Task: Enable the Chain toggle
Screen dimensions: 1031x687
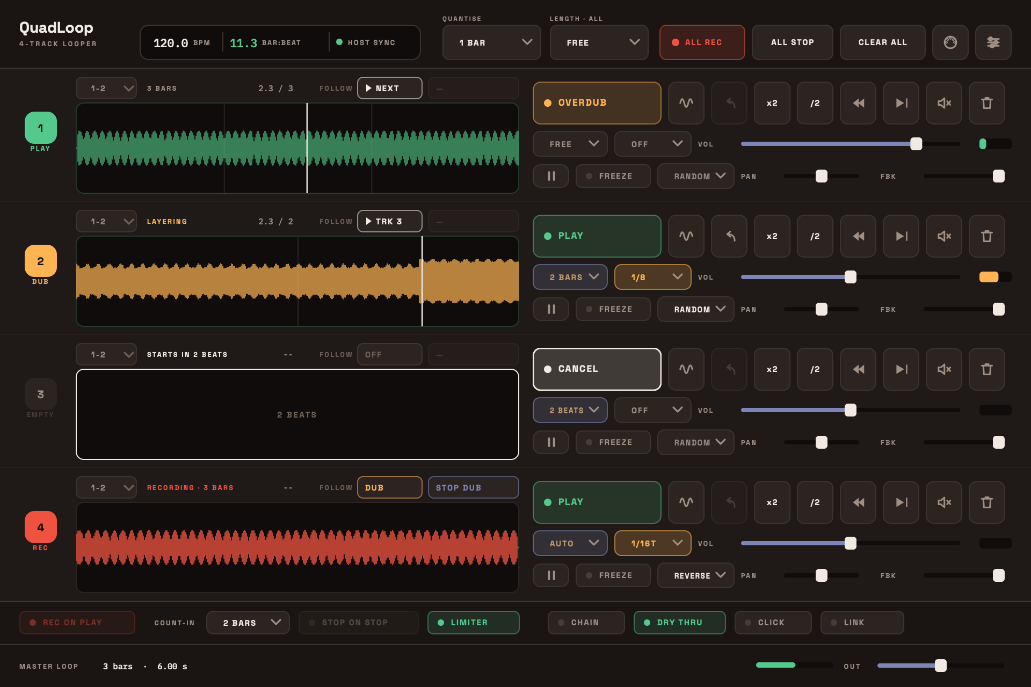Action: [586, 623]
